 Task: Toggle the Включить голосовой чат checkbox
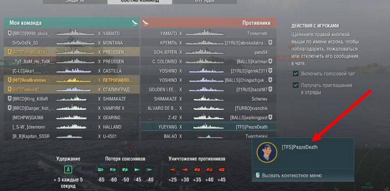(296, 74)
